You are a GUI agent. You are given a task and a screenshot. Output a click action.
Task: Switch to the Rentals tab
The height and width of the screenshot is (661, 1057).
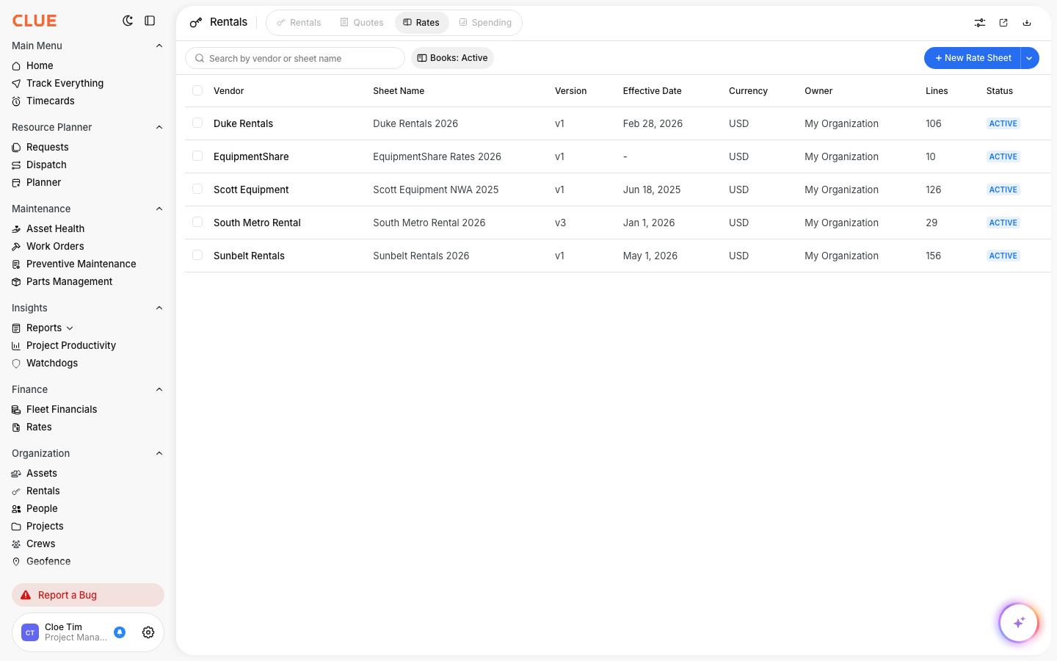point(299,23)
